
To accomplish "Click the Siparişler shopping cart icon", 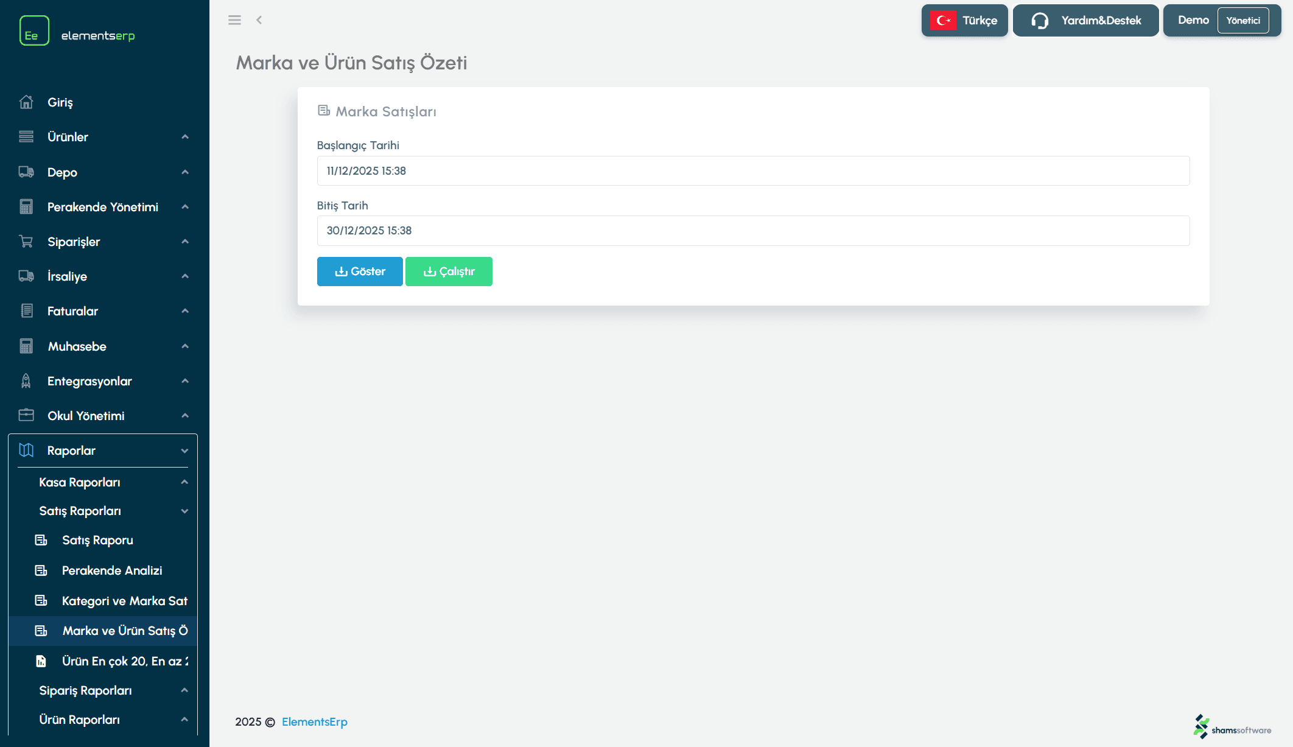I will [x=26, y=242].
